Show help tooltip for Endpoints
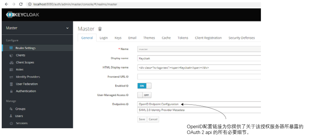 (x=127, y=104)
